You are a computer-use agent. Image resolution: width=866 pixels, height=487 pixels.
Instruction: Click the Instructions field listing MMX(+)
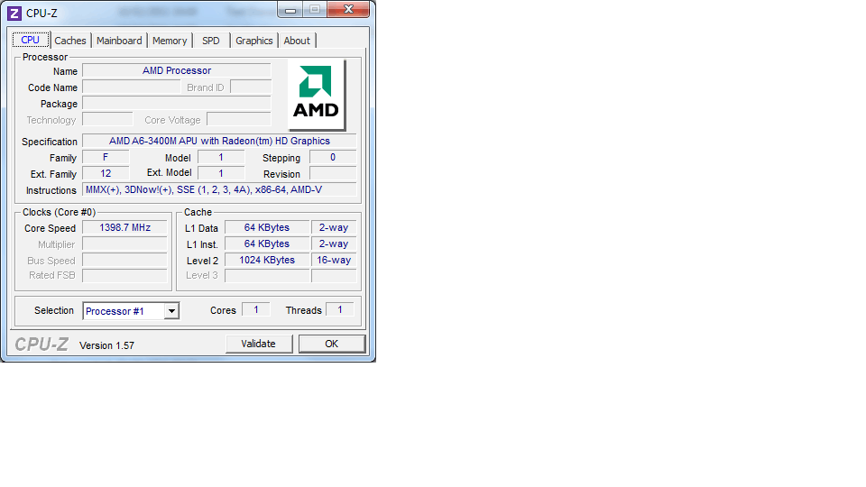(x=219, y=190)
